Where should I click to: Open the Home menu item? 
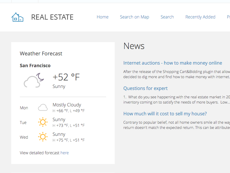tap(103, 17)
